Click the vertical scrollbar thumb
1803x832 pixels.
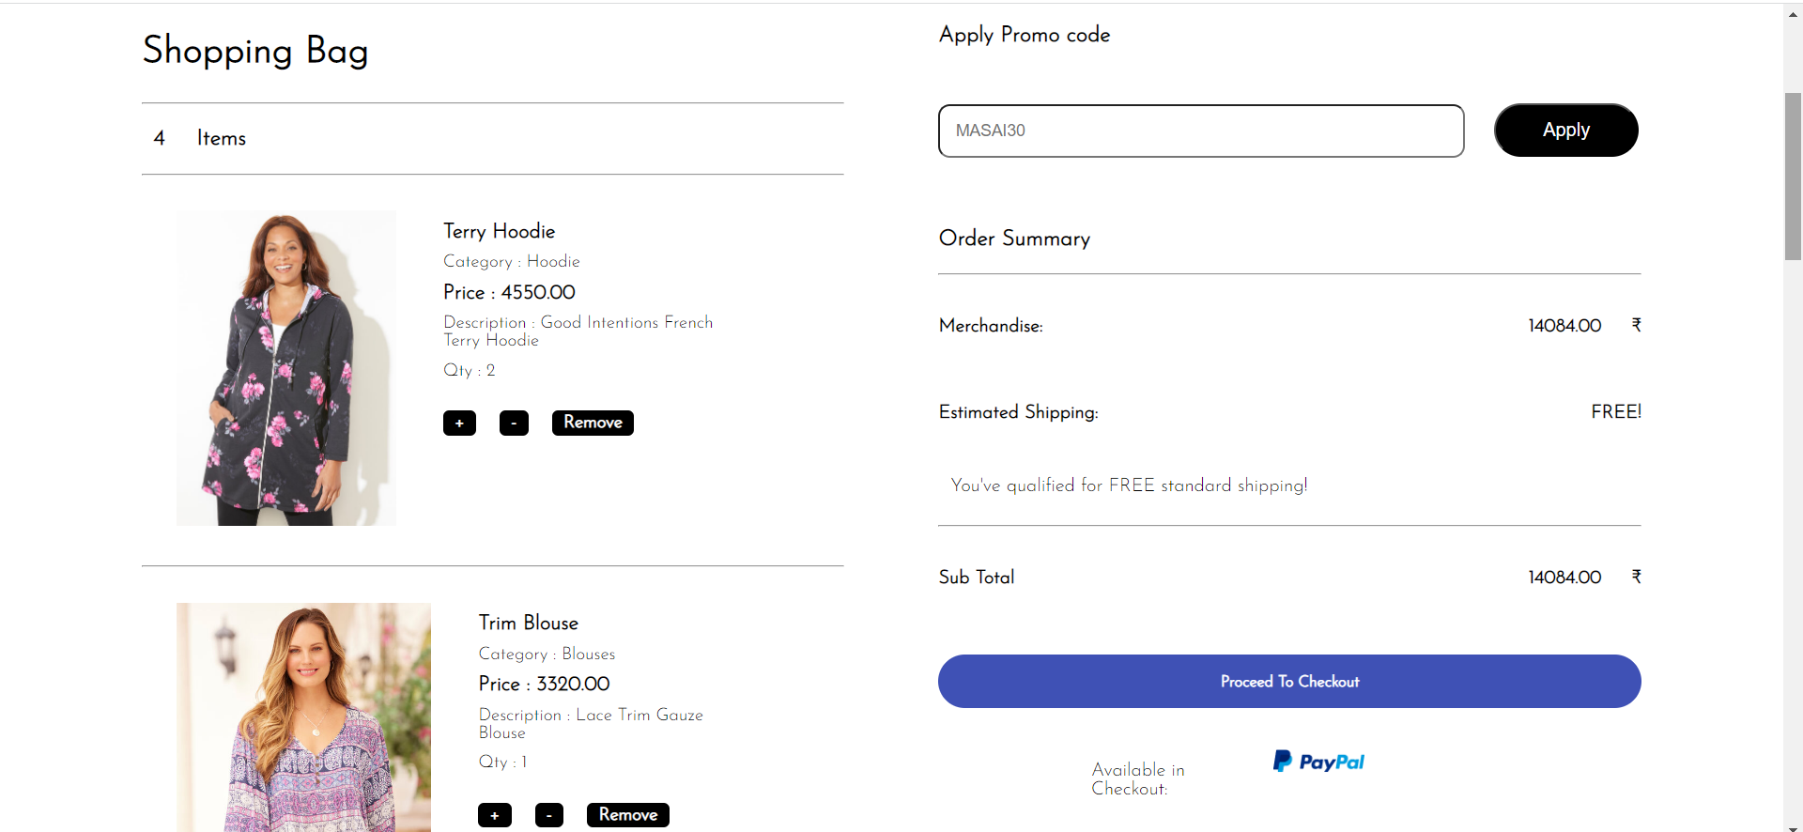coord(1793,176)
